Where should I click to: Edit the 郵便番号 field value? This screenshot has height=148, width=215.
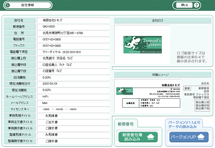click(73, 27)
